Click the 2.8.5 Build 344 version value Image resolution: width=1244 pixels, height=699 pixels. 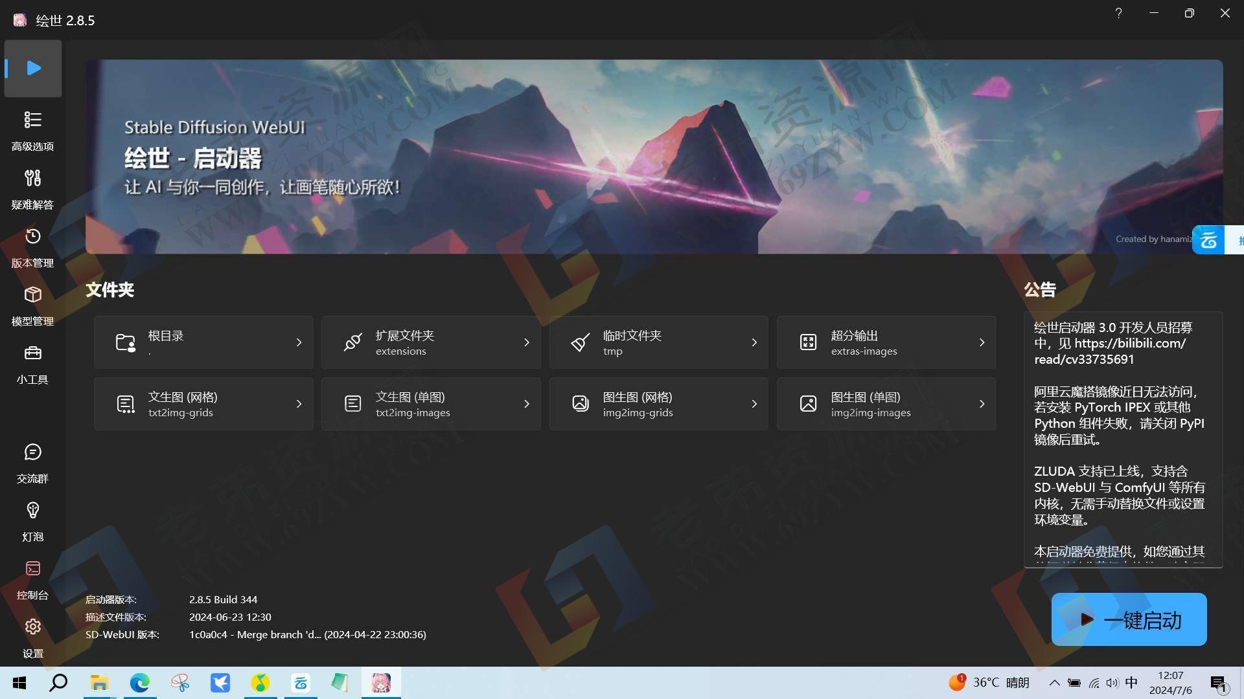coord(223,599)
